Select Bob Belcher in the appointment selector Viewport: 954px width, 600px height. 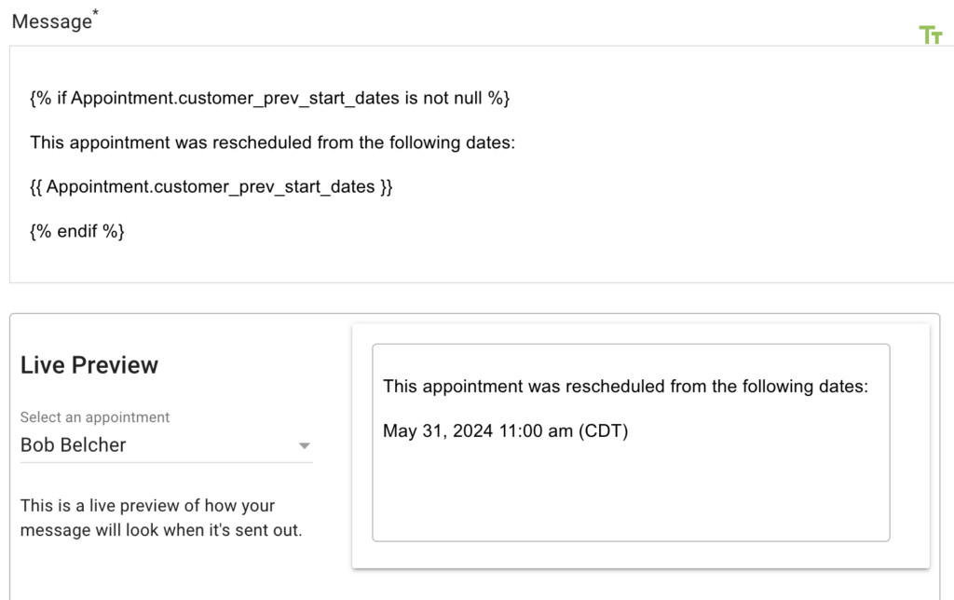coord(72,444)
